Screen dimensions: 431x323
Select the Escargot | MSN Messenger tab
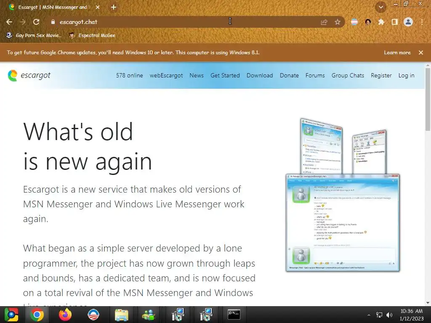point(53,8)
